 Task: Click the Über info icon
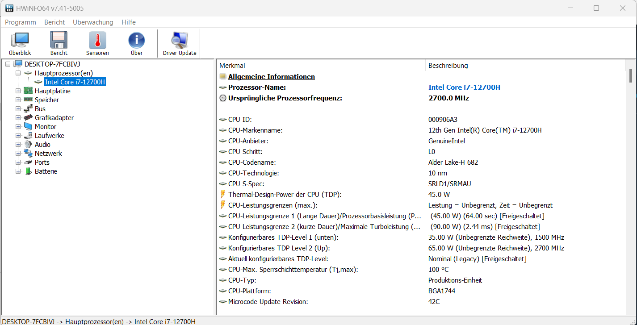pyautogui.click(x=136, y=43)
